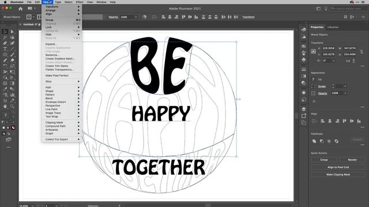Click the Home icon in the top bar
Screen dimensions: 369x207
coord(21,9)
